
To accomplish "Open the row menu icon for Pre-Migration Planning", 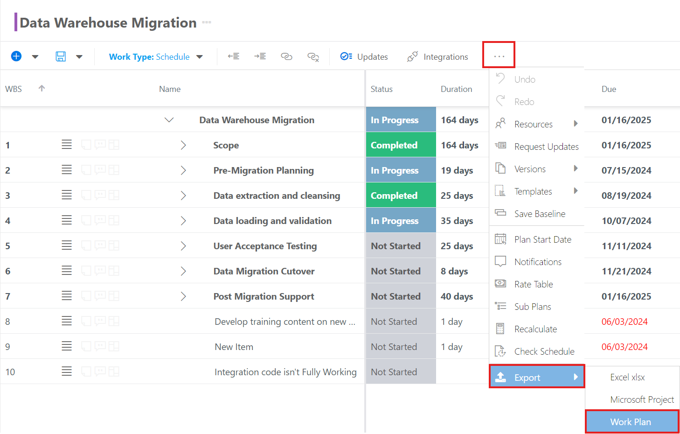I will (x=67, y=170).
